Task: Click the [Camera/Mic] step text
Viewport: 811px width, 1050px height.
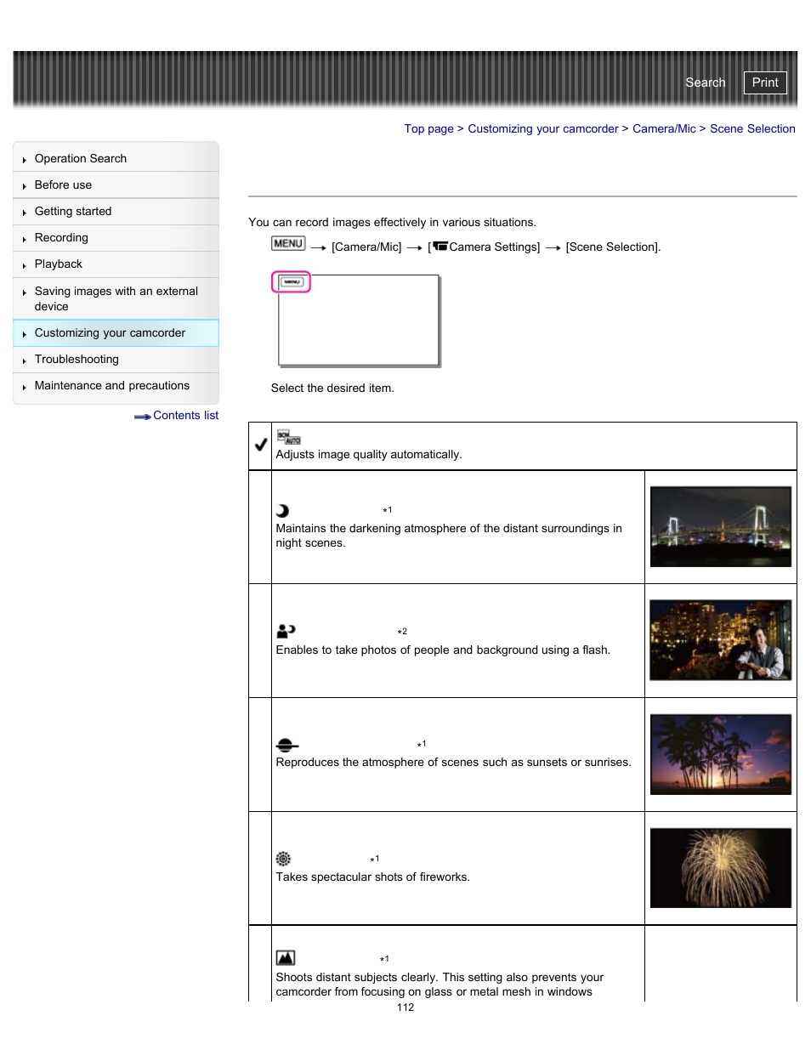Action: click(366, 247)
